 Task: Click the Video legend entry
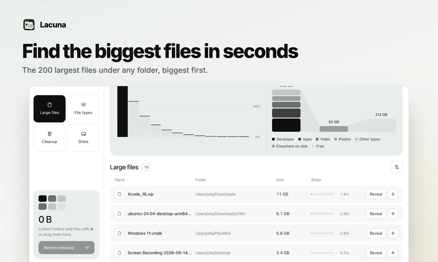[x=323, y=139]
